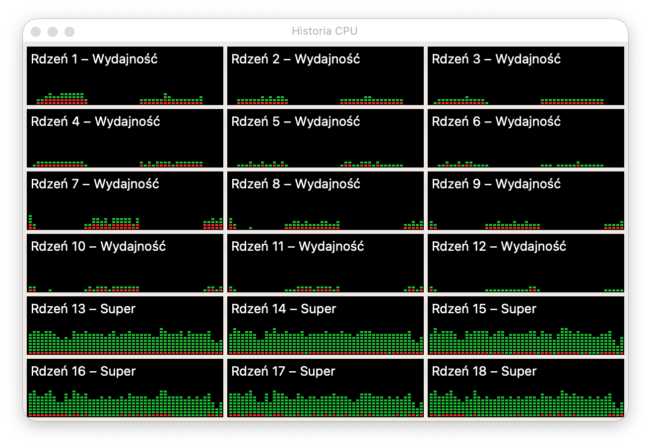Pick the Rdzeń 10 – Wydajność core panel
Image resolution: width=651 pixels, height=448 pixels.
pyautogui.click(x=125, y=263)
